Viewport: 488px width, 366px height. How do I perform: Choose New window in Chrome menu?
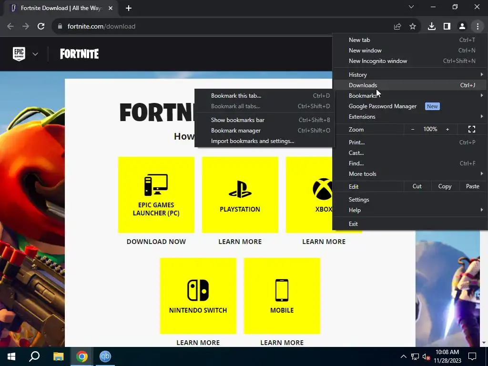[410, 51]
